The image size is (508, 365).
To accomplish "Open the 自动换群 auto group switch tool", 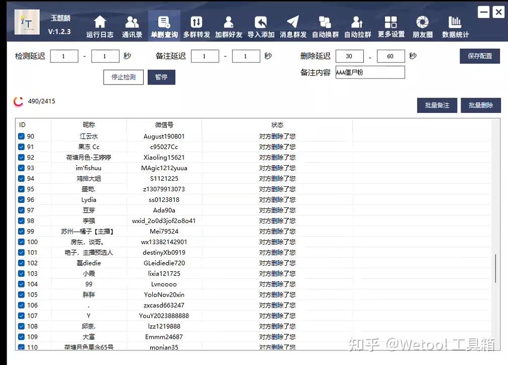I will coord(325,24).
